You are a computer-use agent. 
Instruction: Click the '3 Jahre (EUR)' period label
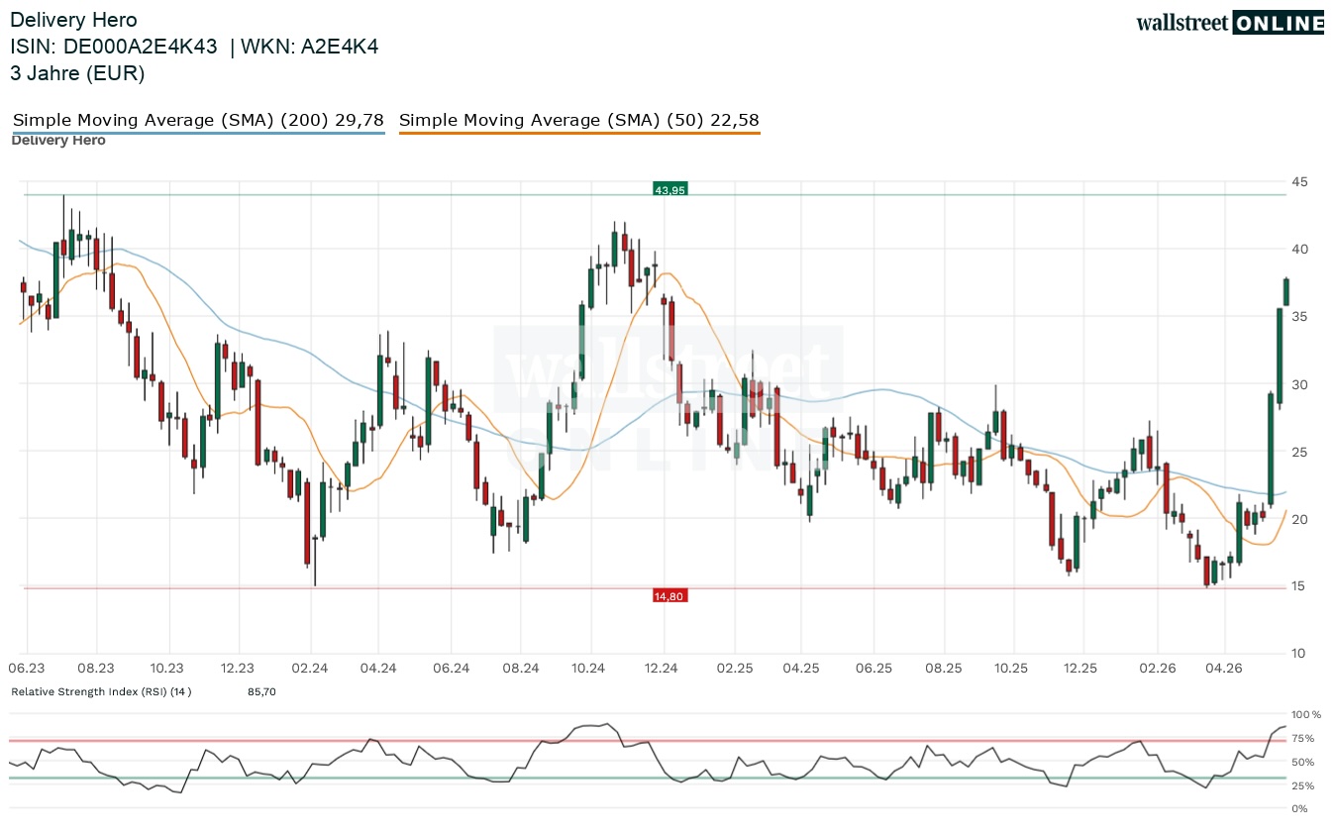pyautogui.click(x=77, y=73)
